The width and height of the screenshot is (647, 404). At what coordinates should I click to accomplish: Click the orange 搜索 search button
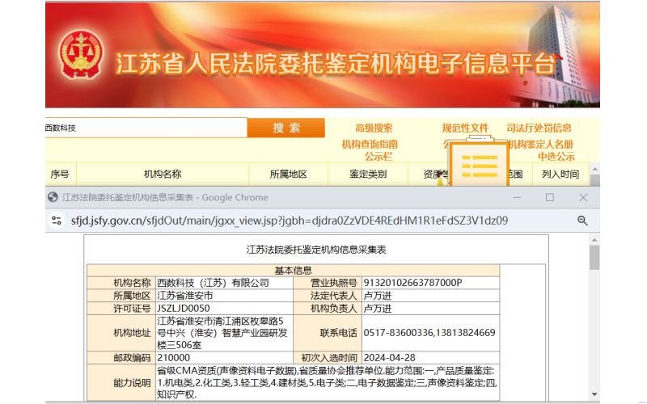point(286,128)
